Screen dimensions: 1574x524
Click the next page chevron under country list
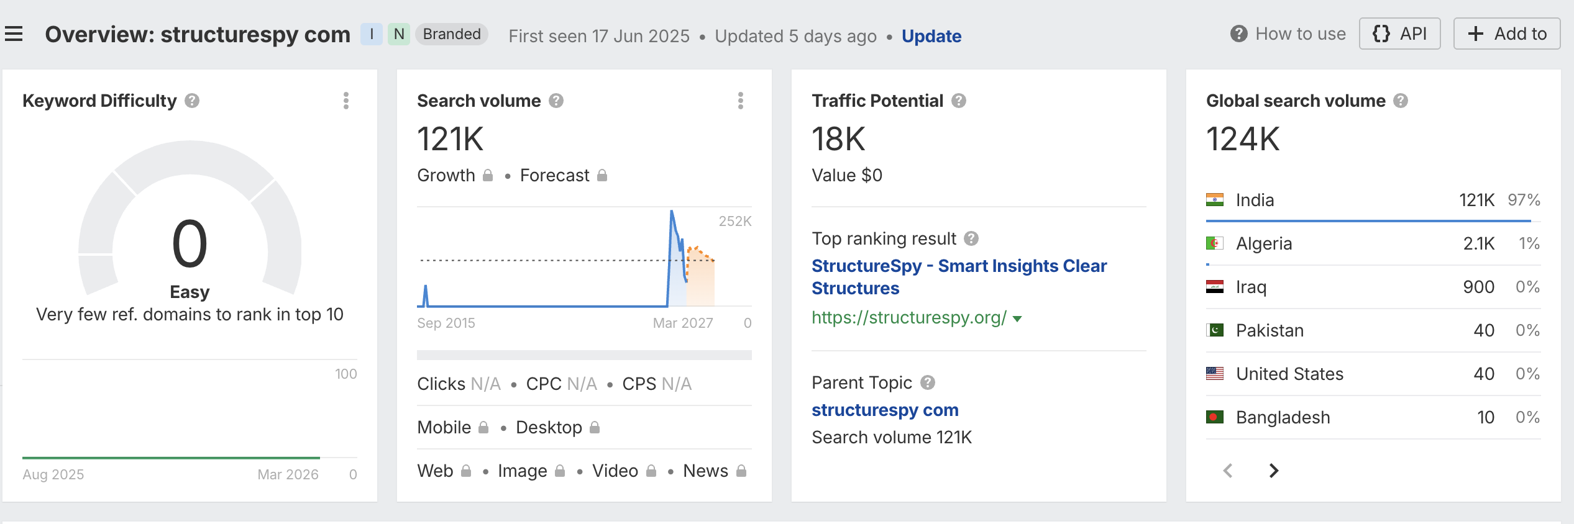click(1274, 471)
